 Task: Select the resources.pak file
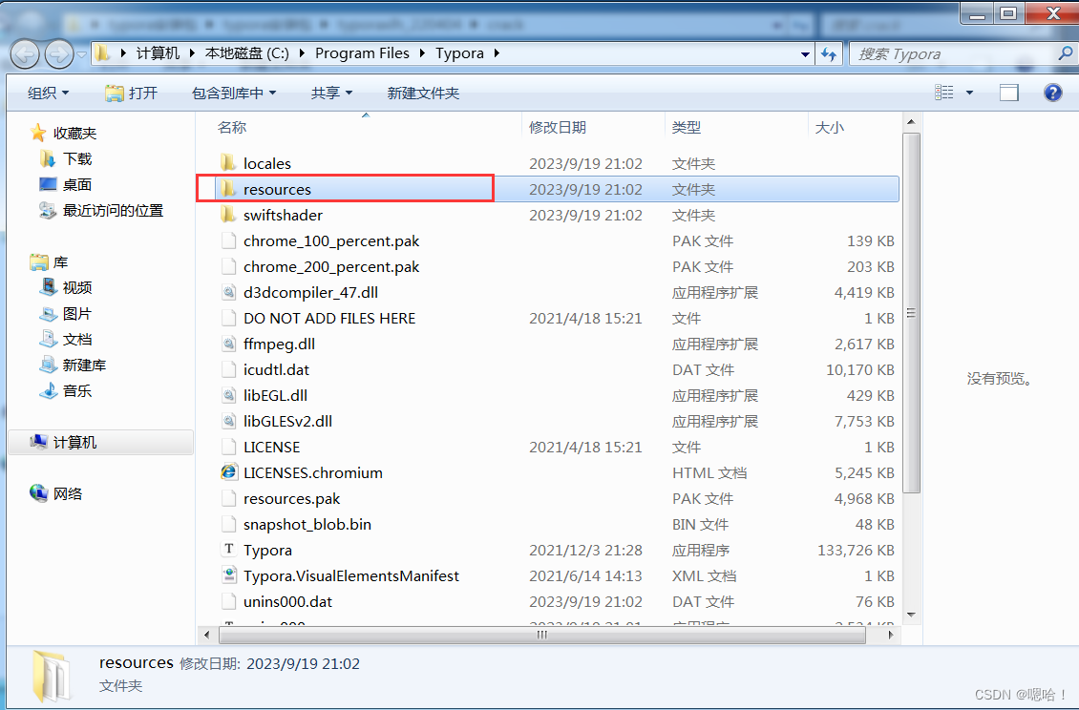tap(291, 499)
